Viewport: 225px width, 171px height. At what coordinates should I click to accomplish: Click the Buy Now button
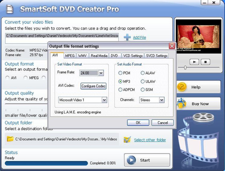199,104
